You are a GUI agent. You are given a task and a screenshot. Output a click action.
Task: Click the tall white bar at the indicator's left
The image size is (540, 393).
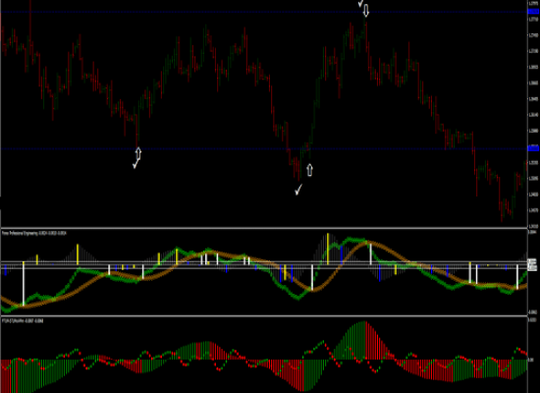coord(24,283)
